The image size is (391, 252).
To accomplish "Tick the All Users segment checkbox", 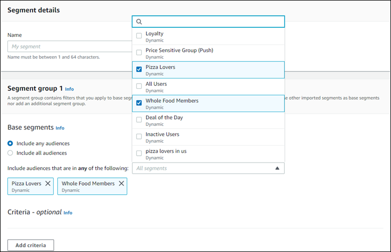I will [139, 86].
